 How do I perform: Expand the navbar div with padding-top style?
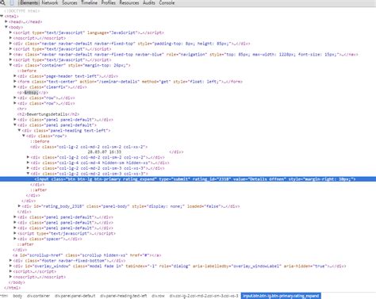(x=10, y=43)
